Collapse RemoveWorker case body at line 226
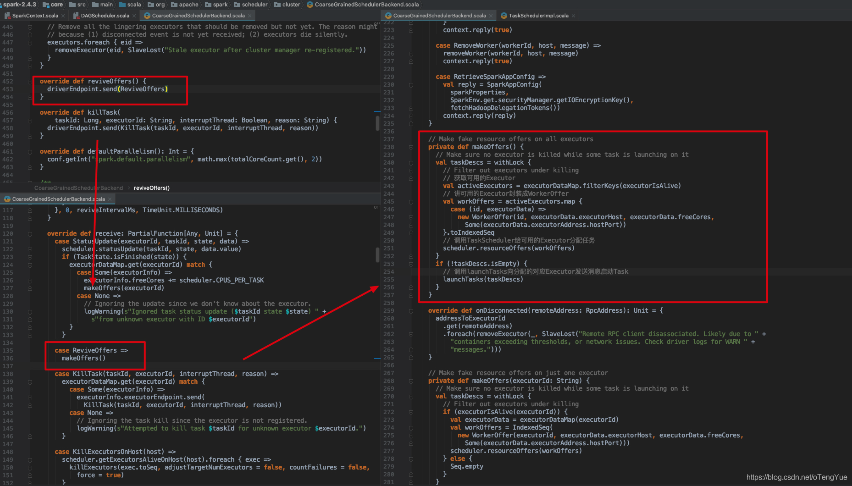 (x=411, y=54)
